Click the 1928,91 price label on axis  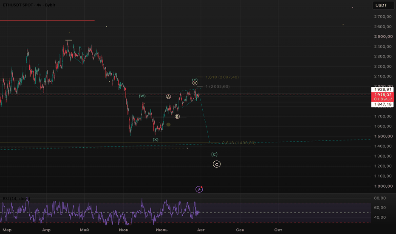pyautogui.click(x=382, y=89)
